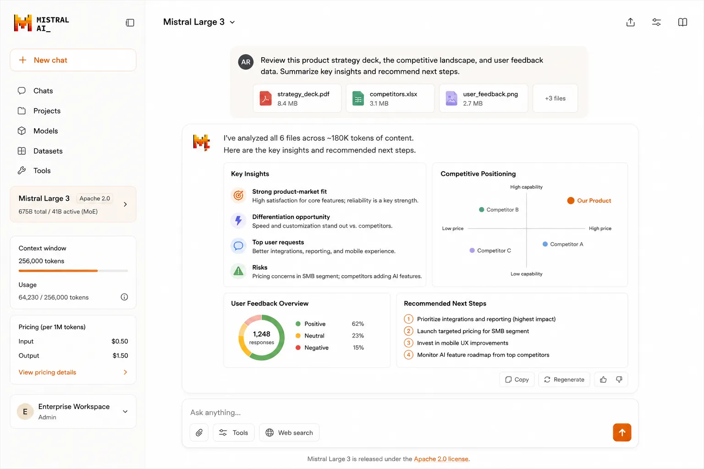Click the lightning icon for Differentiation opportunity

(x=238, y=221)
